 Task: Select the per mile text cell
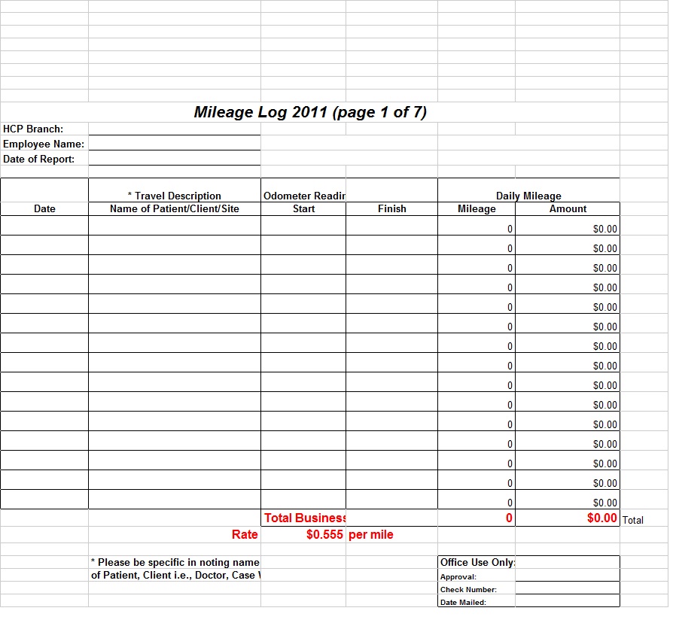pos(391,535)
